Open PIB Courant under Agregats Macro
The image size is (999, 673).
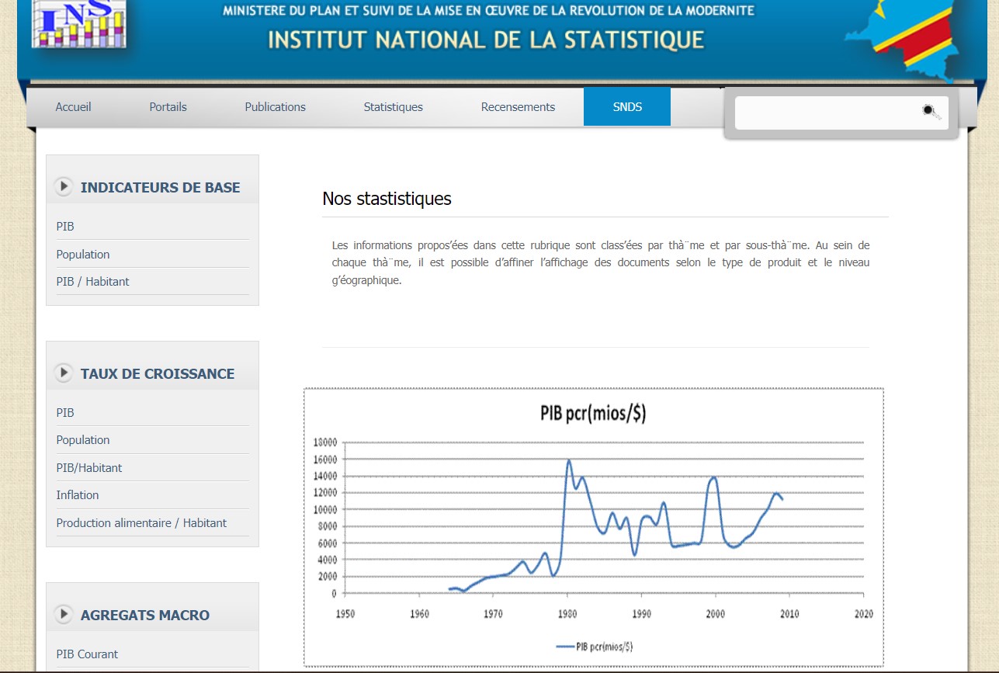87,654
